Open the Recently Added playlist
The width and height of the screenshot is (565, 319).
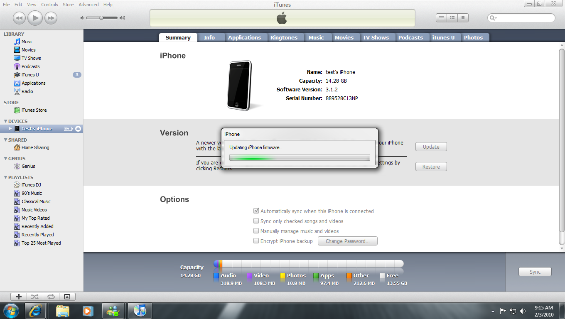[x=34, y=226]
